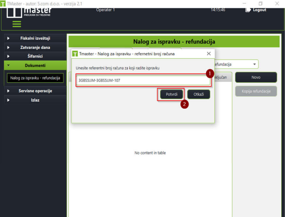The image size is (285, 217).
Task: Close the reference number dialog with X
Action: tap(209, 54)
